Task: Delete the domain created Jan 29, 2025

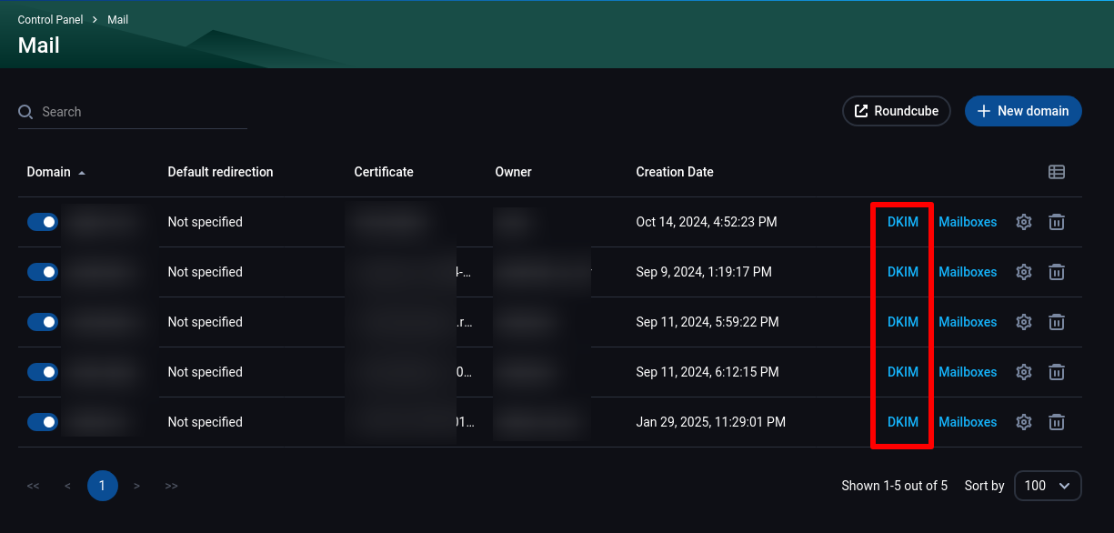Action: [x=1057, y=422]
